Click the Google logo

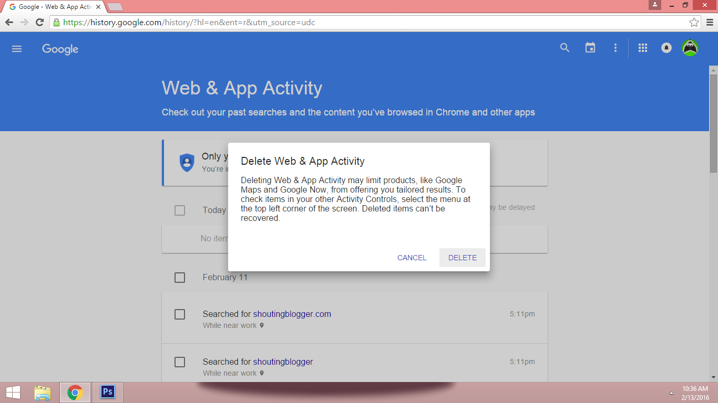tap(60, 49)
